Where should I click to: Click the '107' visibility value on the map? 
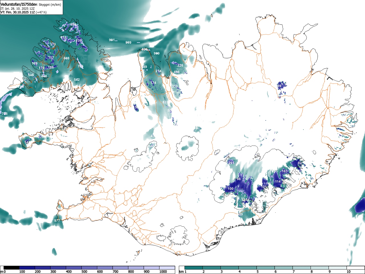click(51, 58)
